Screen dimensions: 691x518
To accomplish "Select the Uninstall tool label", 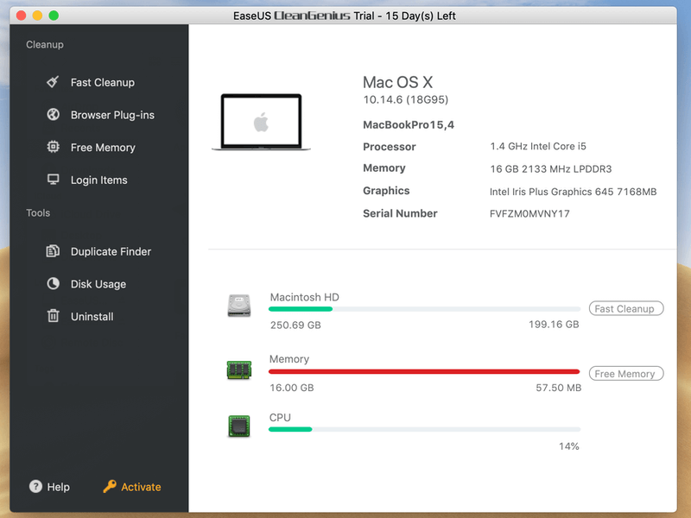I will (x=92, y=317).
